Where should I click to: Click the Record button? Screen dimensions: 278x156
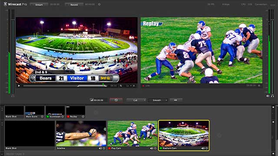(x=74, y=5)
